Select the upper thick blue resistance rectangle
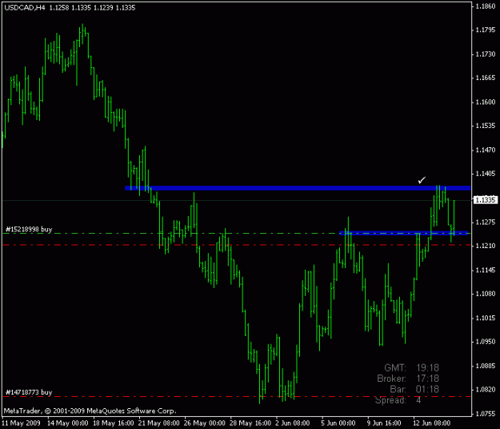This screenshot has width=500, height=429. 298,188
